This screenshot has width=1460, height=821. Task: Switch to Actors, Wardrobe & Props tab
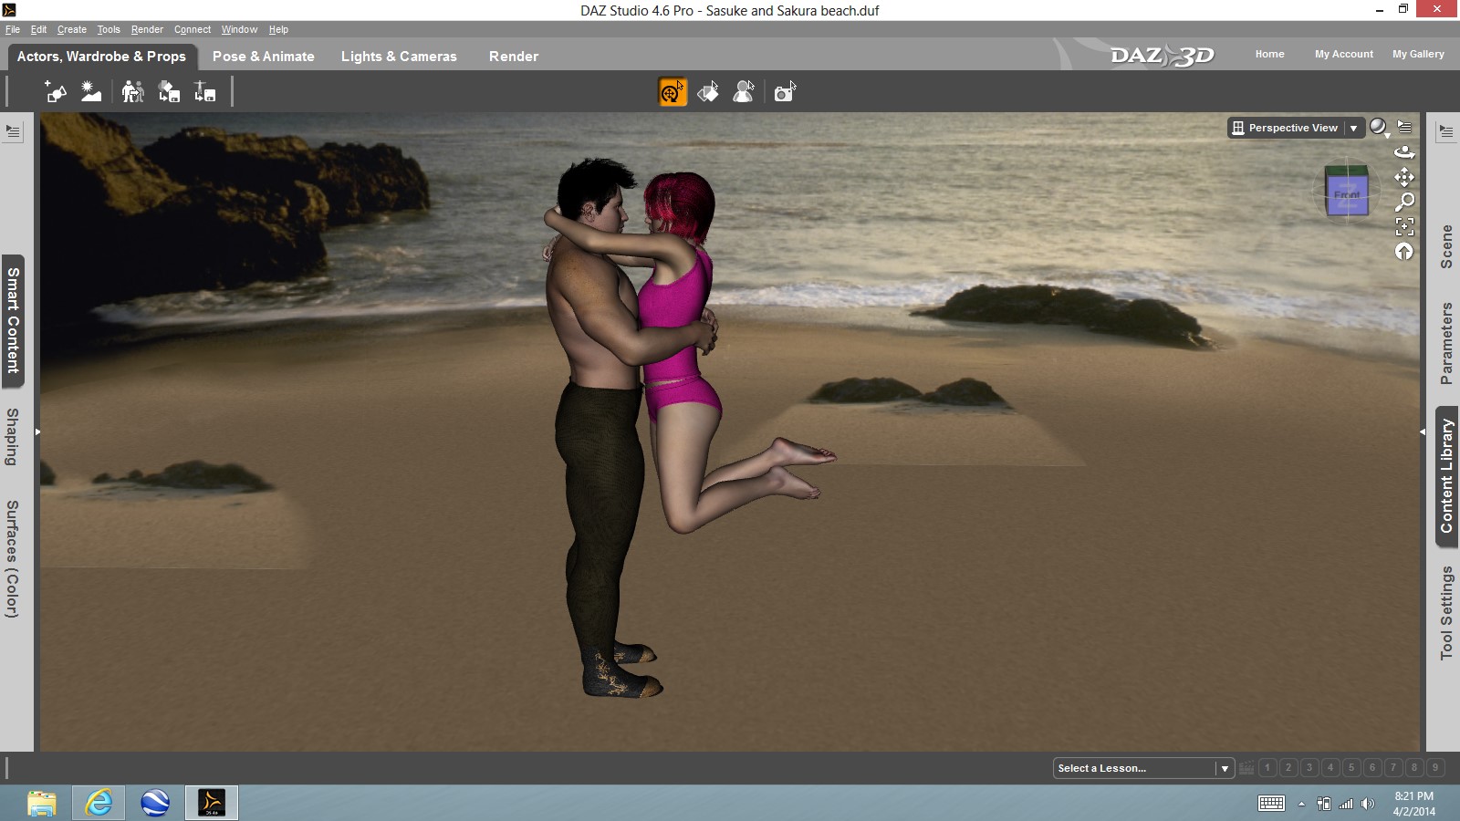(x=101, y=56)
